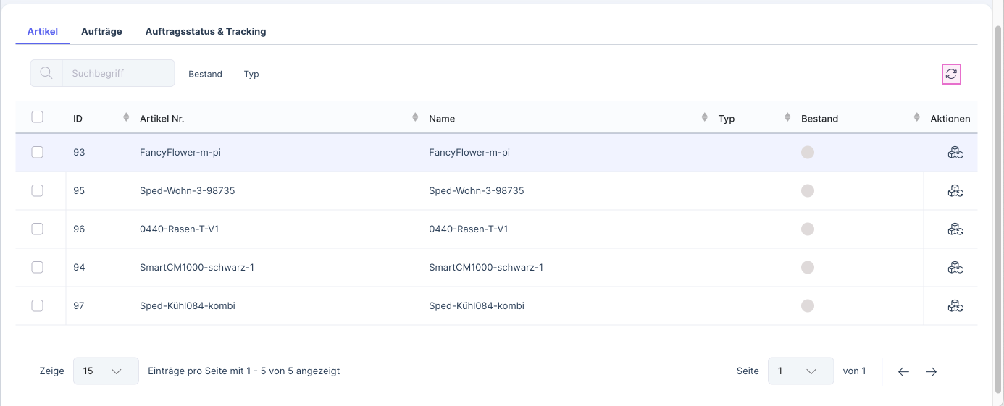Open the entries-per-page dropdown showing 15
Image resolution: width=1004 pixels, height=406 pixels.
click(106, 371)
